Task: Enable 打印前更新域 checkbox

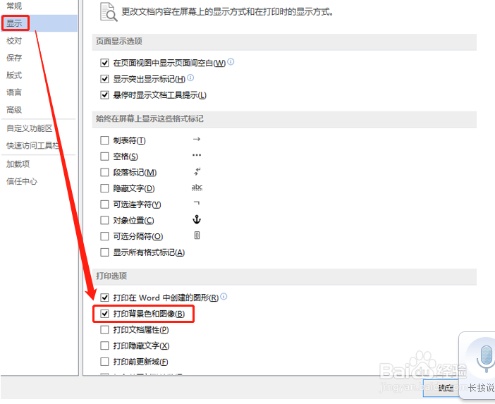Action: [104, 362]
